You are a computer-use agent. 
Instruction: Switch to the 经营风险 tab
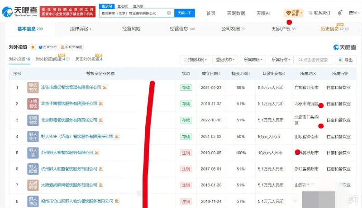click(x=131, y=29)
